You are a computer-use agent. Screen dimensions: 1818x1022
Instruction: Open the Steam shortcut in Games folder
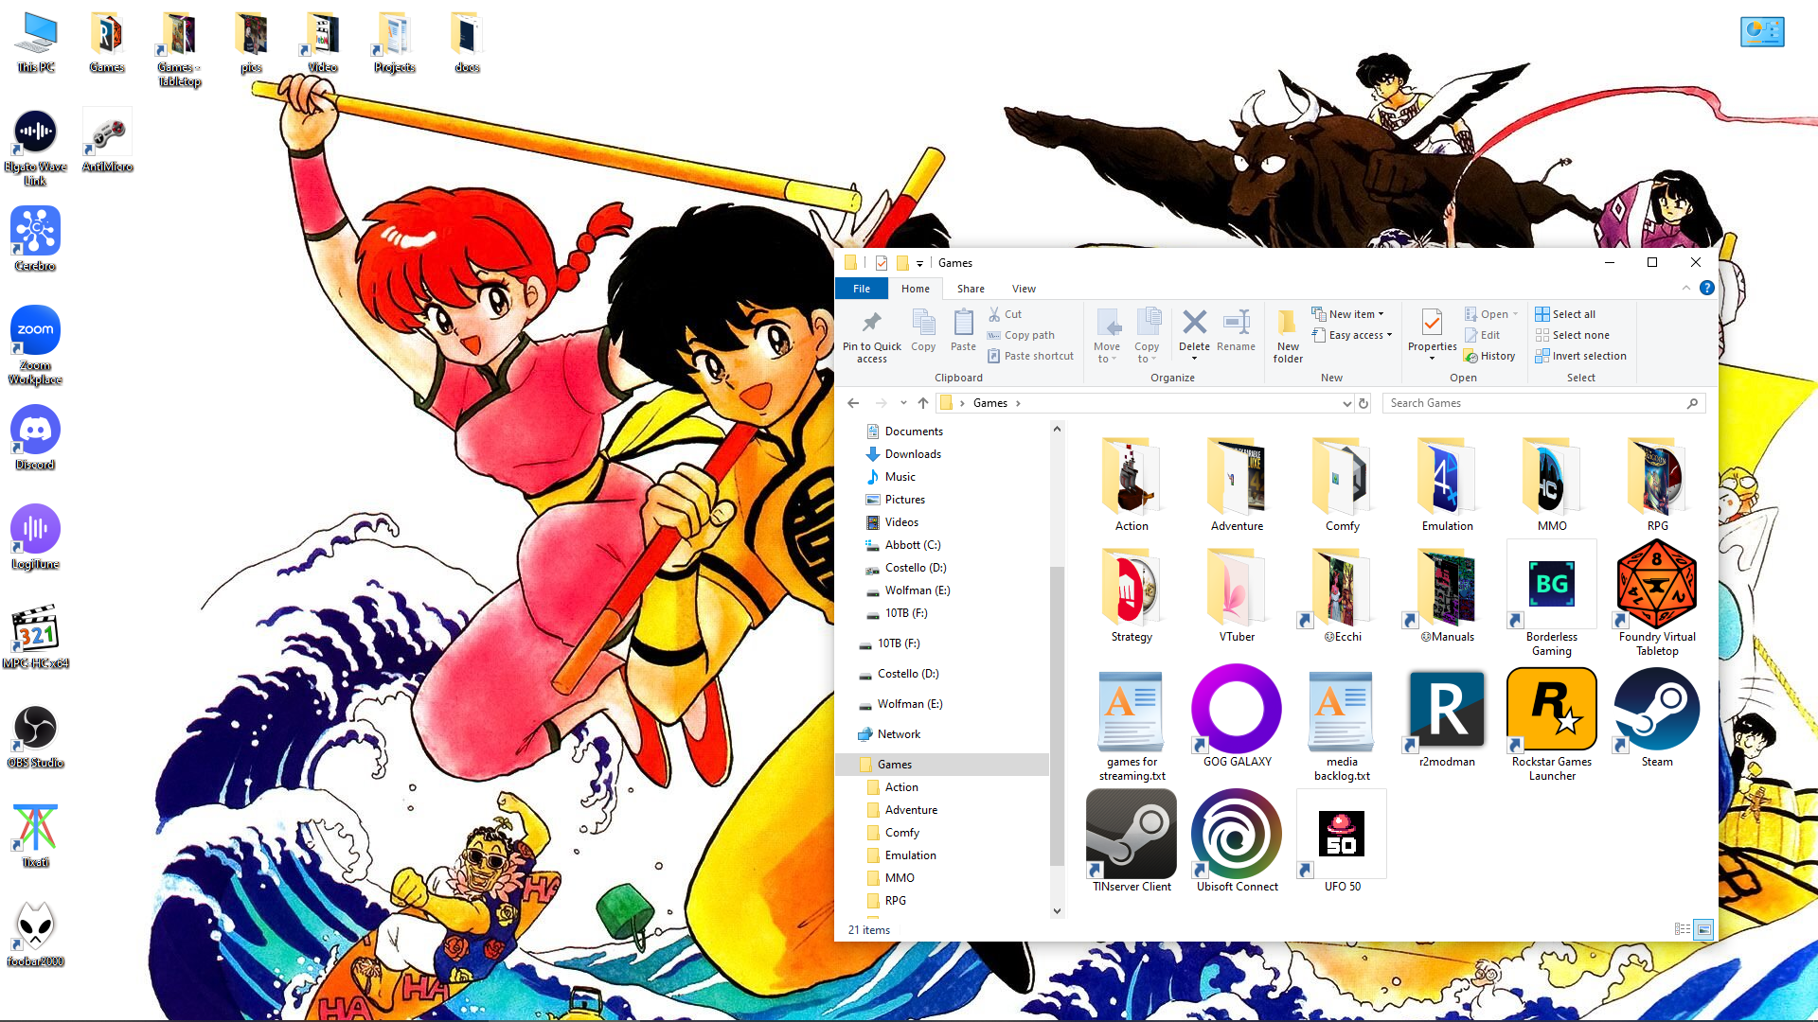click(1656, 717)
